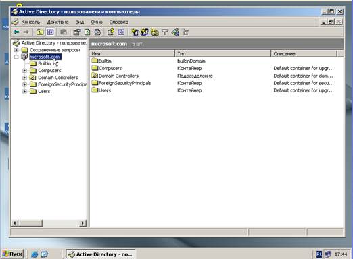Click the network icon in system tray
This screenshot has height=259, width=353.
point(328,254)
